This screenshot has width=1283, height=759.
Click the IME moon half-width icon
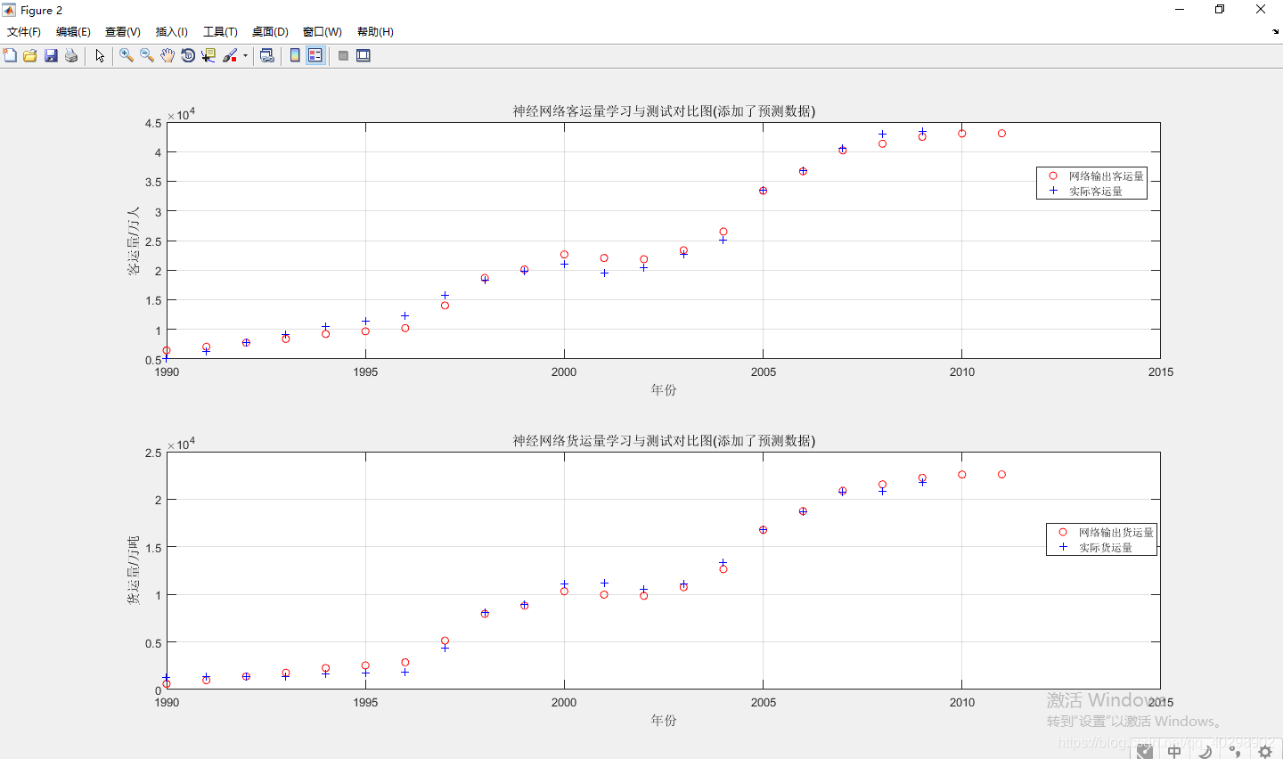1205,752
